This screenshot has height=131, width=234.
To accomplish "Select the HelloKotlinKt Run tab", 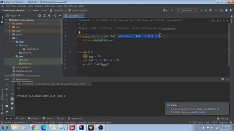I will coord(22,79).
